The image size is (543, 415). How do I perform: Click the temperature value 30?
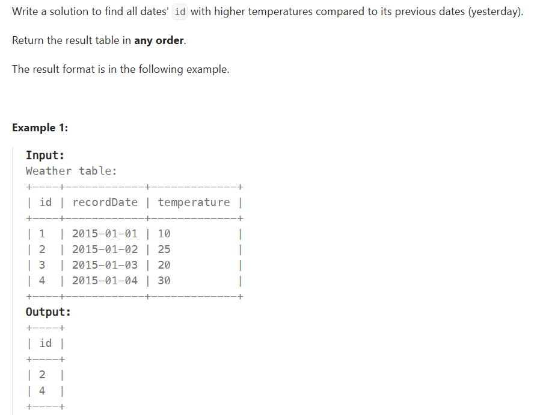point(164,280)
